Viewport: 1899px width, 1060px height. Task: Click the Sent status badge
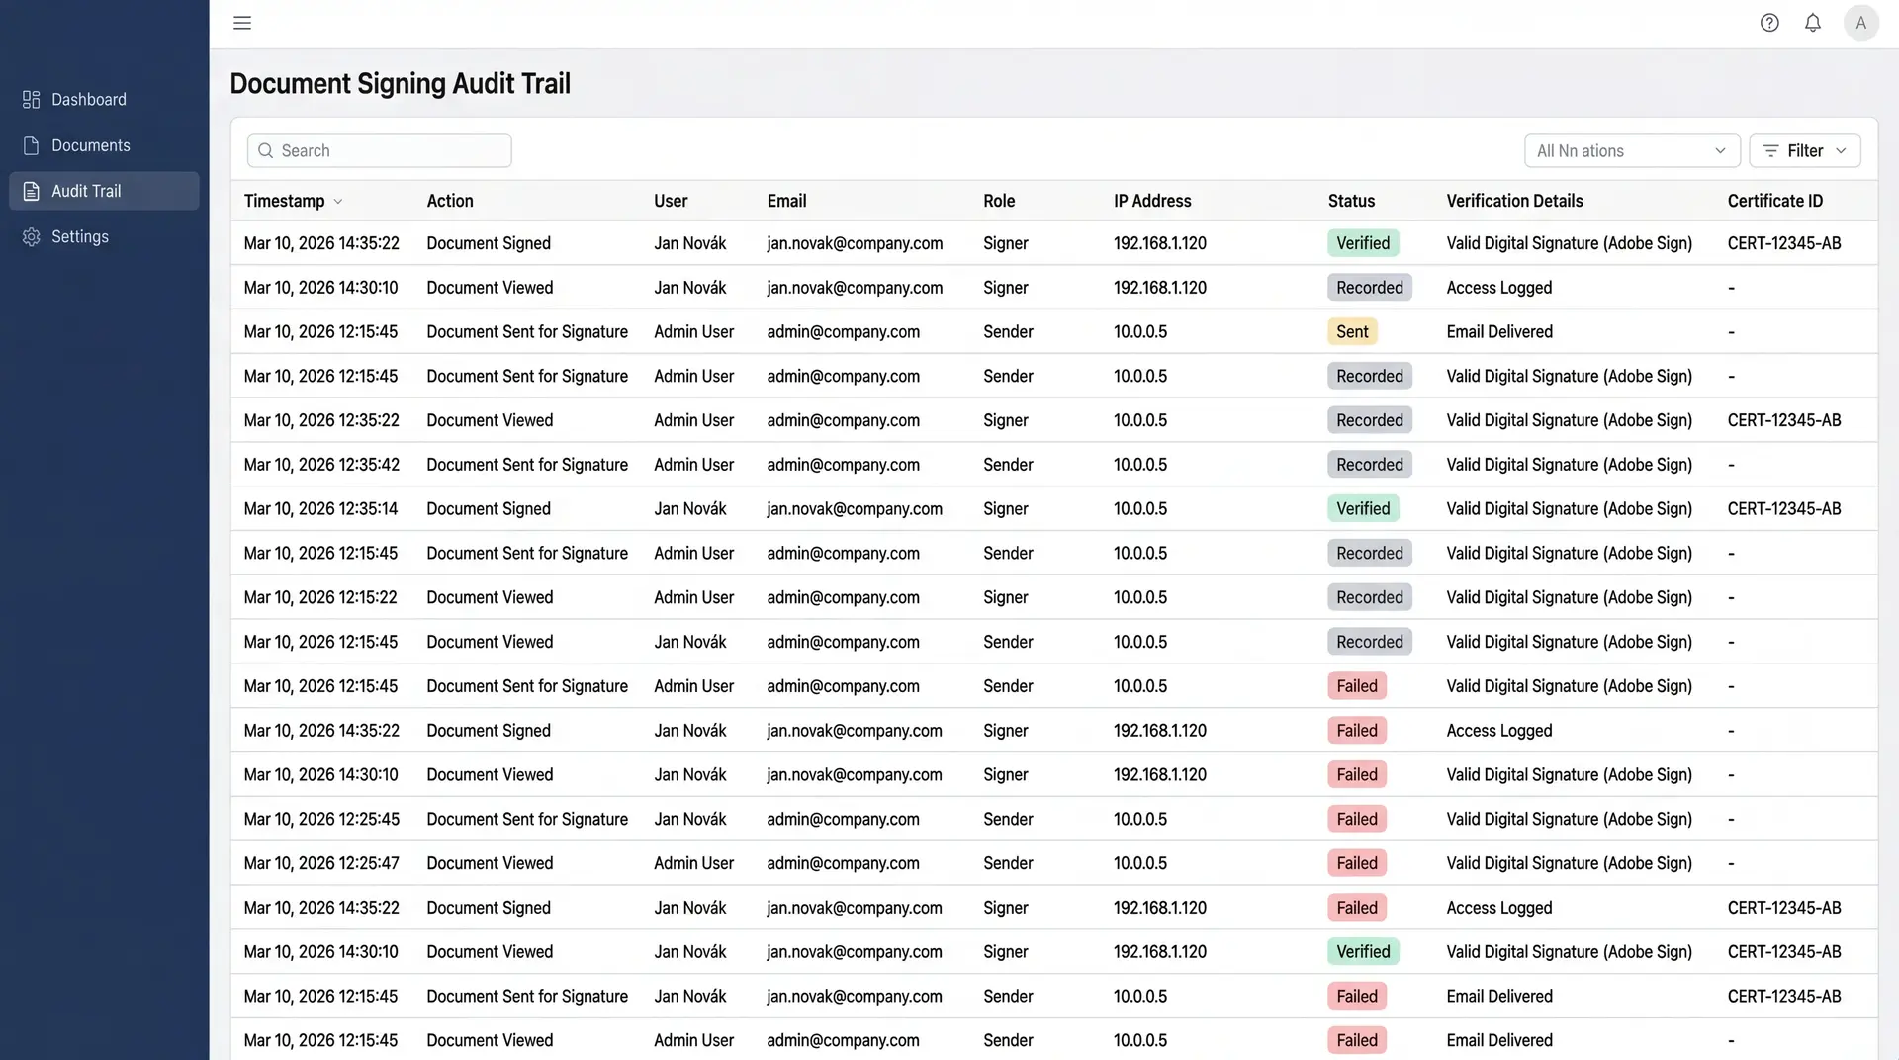click(1351, 331)
